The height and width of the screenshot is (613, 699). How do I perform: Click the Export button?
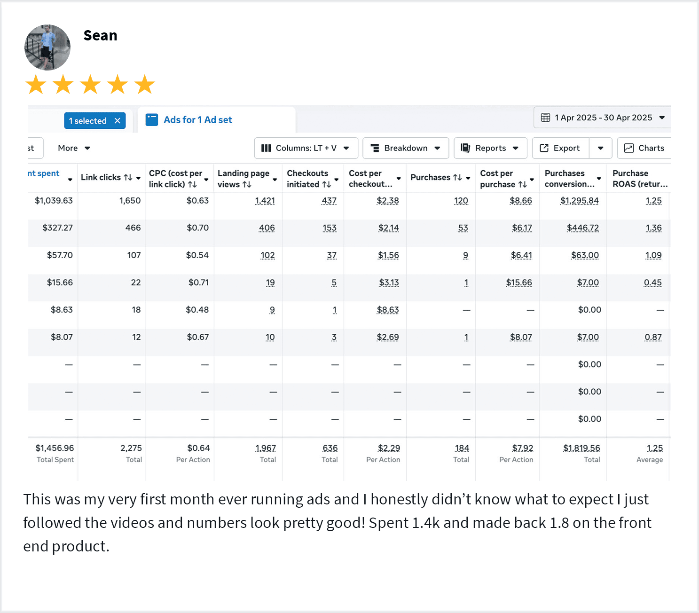[560, 148]
